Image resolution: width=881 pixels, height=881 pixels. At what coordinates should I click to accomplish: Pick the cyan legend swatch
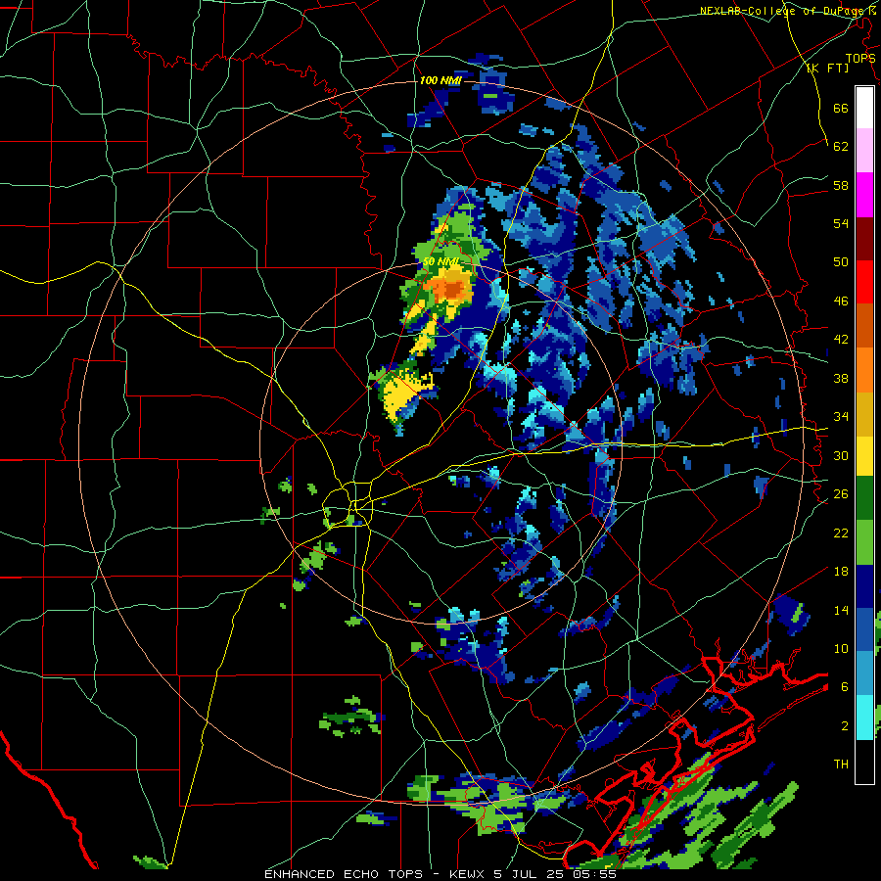[864, 718]
